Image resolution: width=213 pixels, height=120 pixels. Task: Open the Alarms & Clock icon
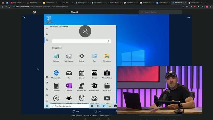tap(82, 98)
